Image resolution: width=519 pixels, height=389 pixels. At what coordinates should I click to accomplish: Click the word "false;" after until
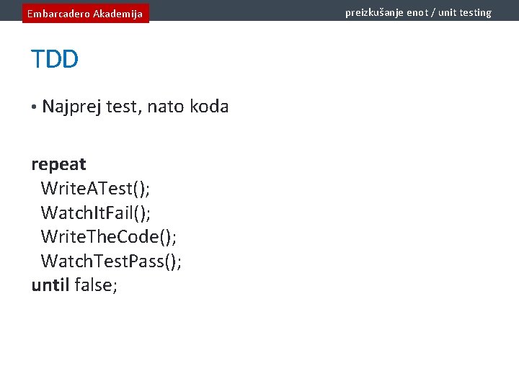96,285
